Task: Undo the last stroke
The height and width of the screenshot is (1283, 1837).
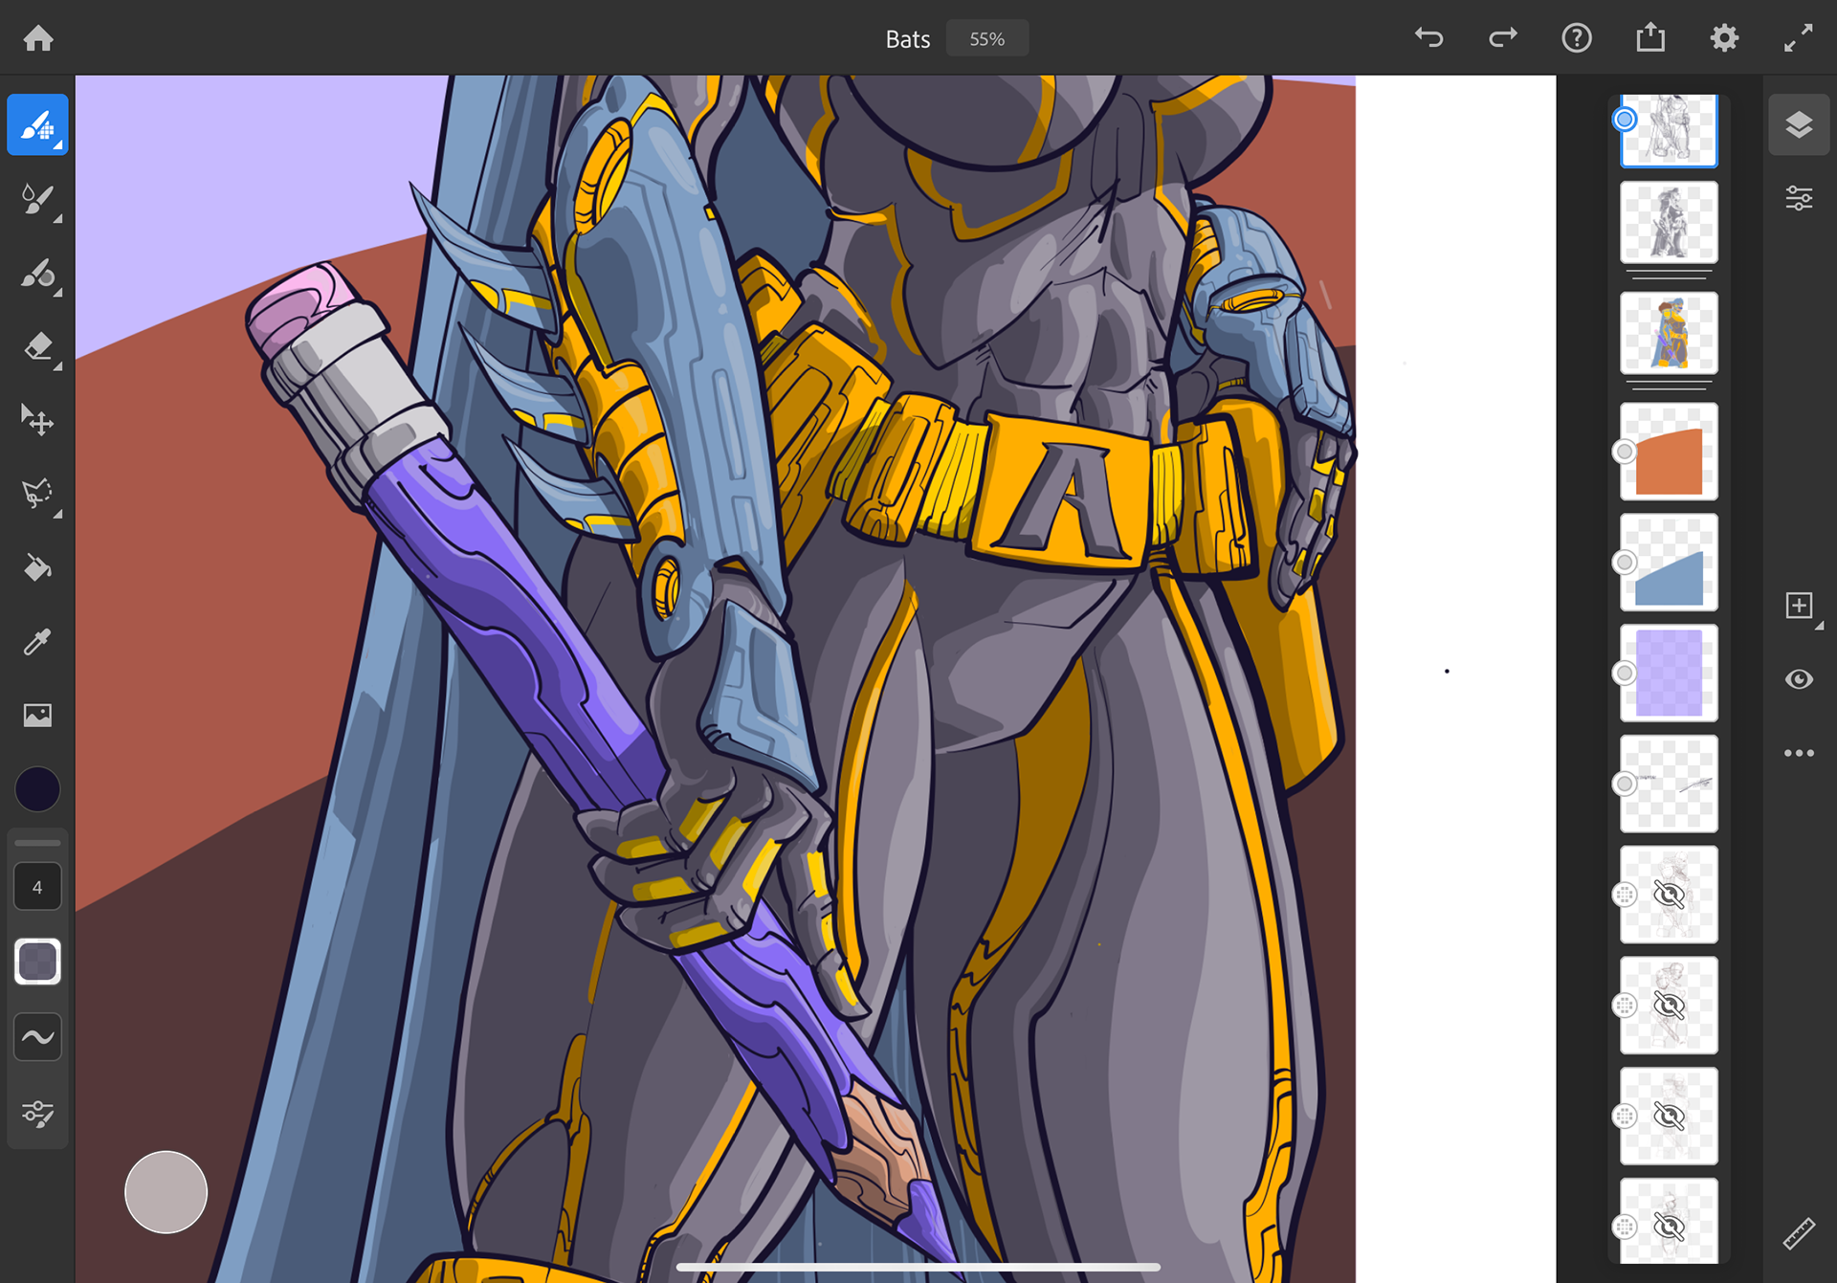Action: pos(1428,38)
